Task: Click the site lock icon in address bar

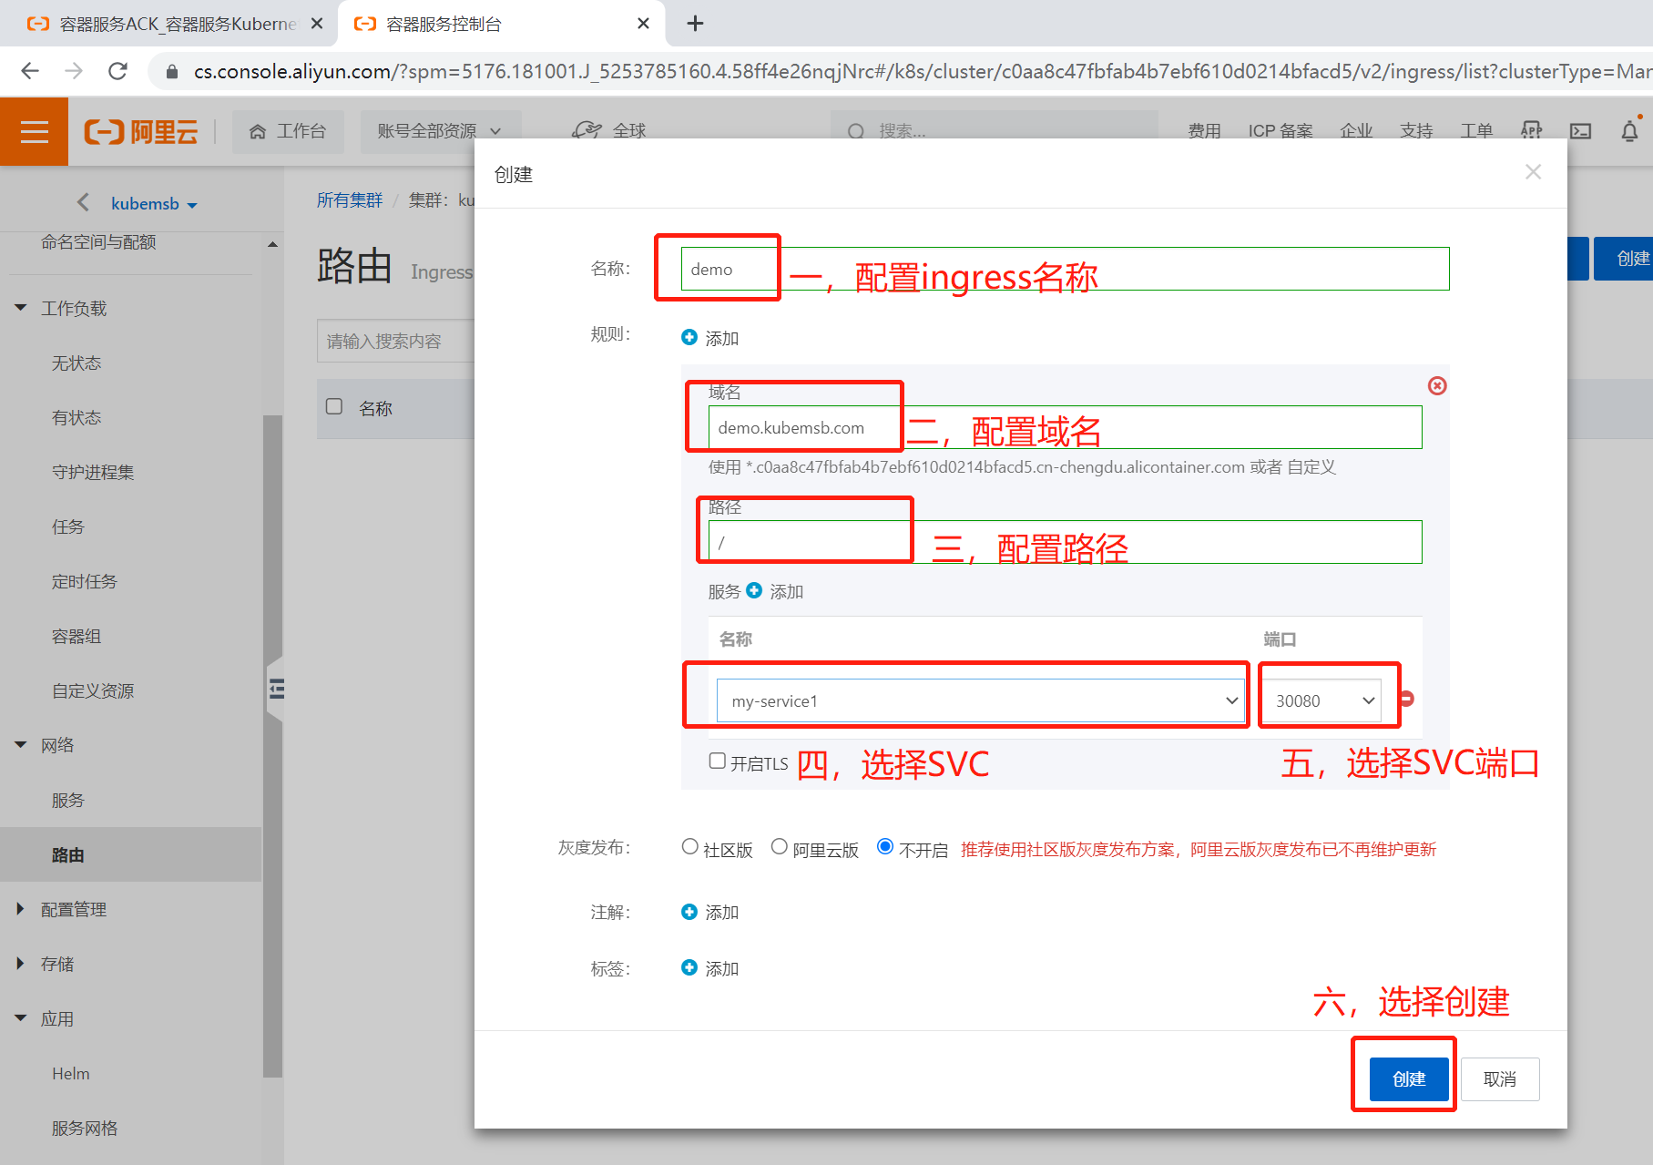Action: (x=171, y=71)
